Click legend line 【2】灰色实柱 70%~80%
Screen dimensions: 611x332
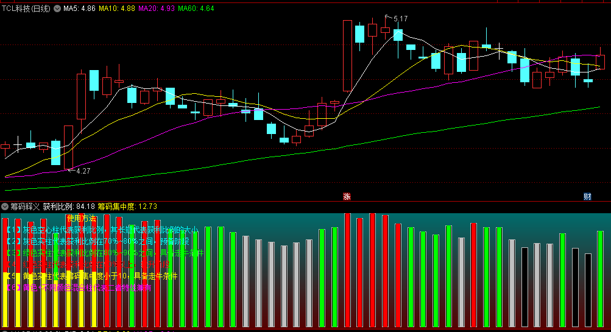pos(98,242)
